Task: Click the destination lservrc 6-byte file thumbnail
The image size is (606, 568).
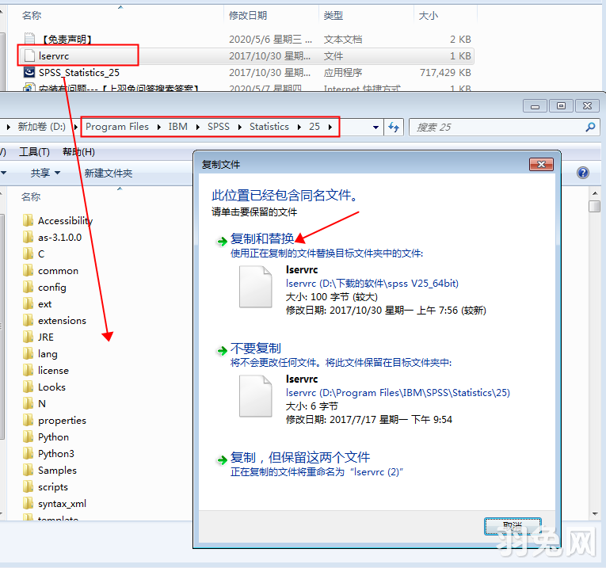Action: point(255,396)
